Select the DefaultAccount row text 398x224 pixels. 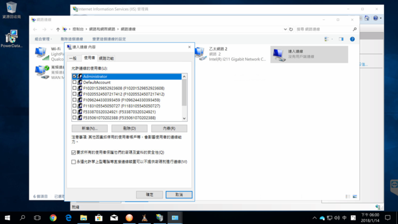pos(97,82)
